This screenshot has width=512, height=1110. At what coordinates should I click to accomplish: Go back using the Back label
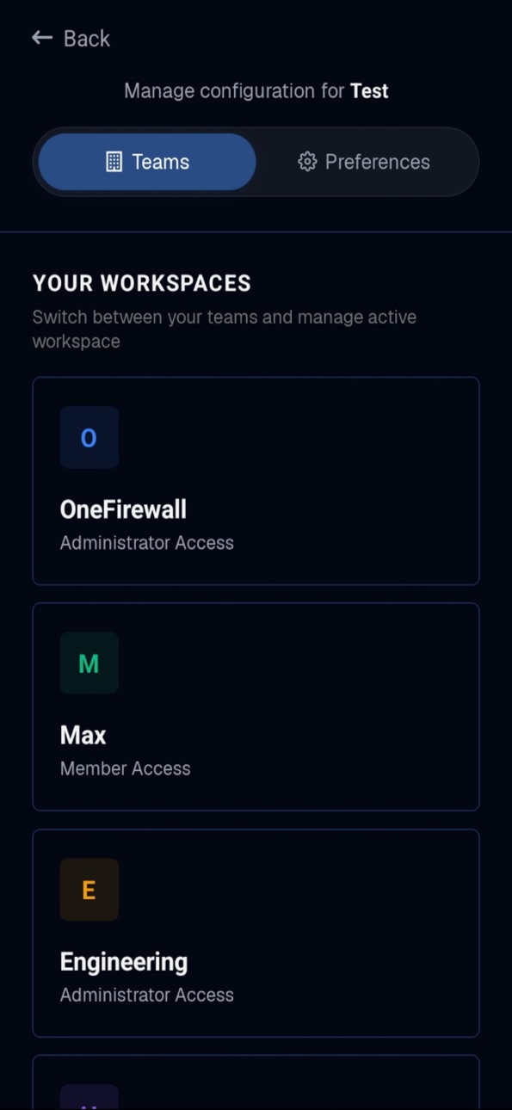tap(87, 39)
